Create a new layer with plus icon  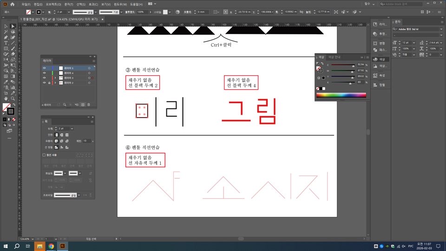[x=83, y=105]
